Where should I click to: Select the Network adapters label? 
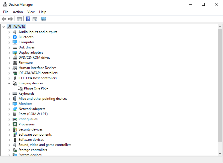pos(32,109)
